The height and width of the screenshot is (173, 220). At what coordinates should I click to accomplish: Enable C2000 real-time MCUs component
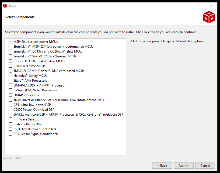coord(11,66)
